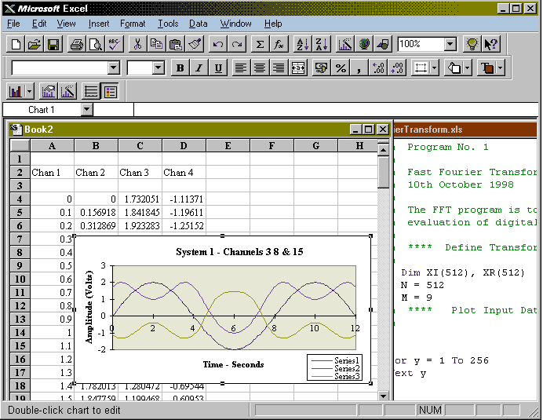Select the chart legend box with Series1
This screenshot has width=543, height=420.
pyautogui.click(x=334, y=367)
